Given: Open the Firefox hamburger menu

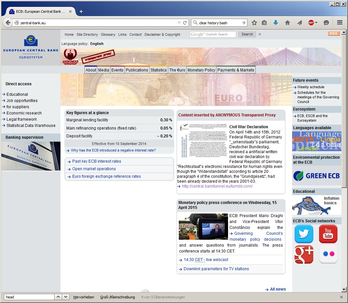Looking at the screenshot, I should coord(340,23).
